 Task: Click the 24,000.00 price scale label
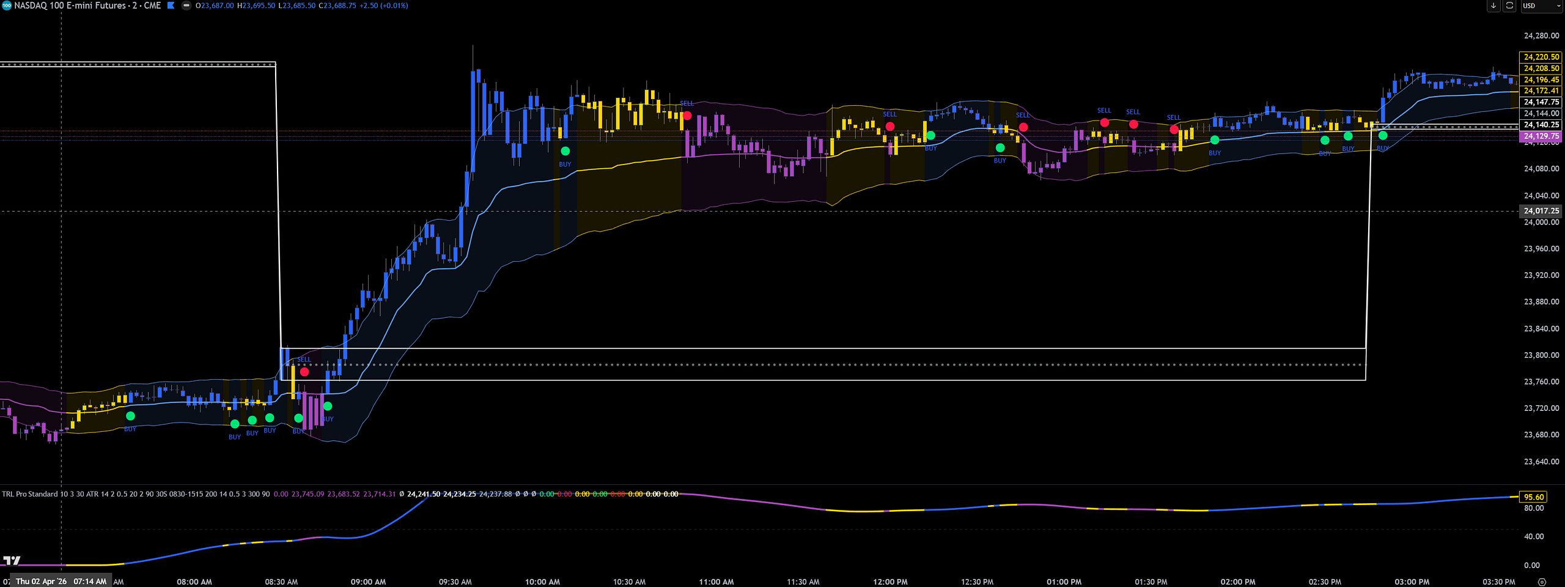(x=1541, y=222)
